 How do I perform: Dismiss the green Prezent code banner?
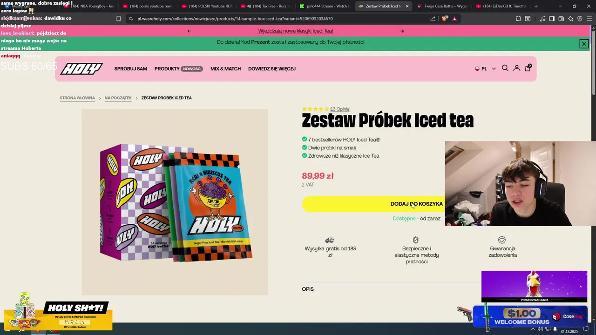point(584,44)
